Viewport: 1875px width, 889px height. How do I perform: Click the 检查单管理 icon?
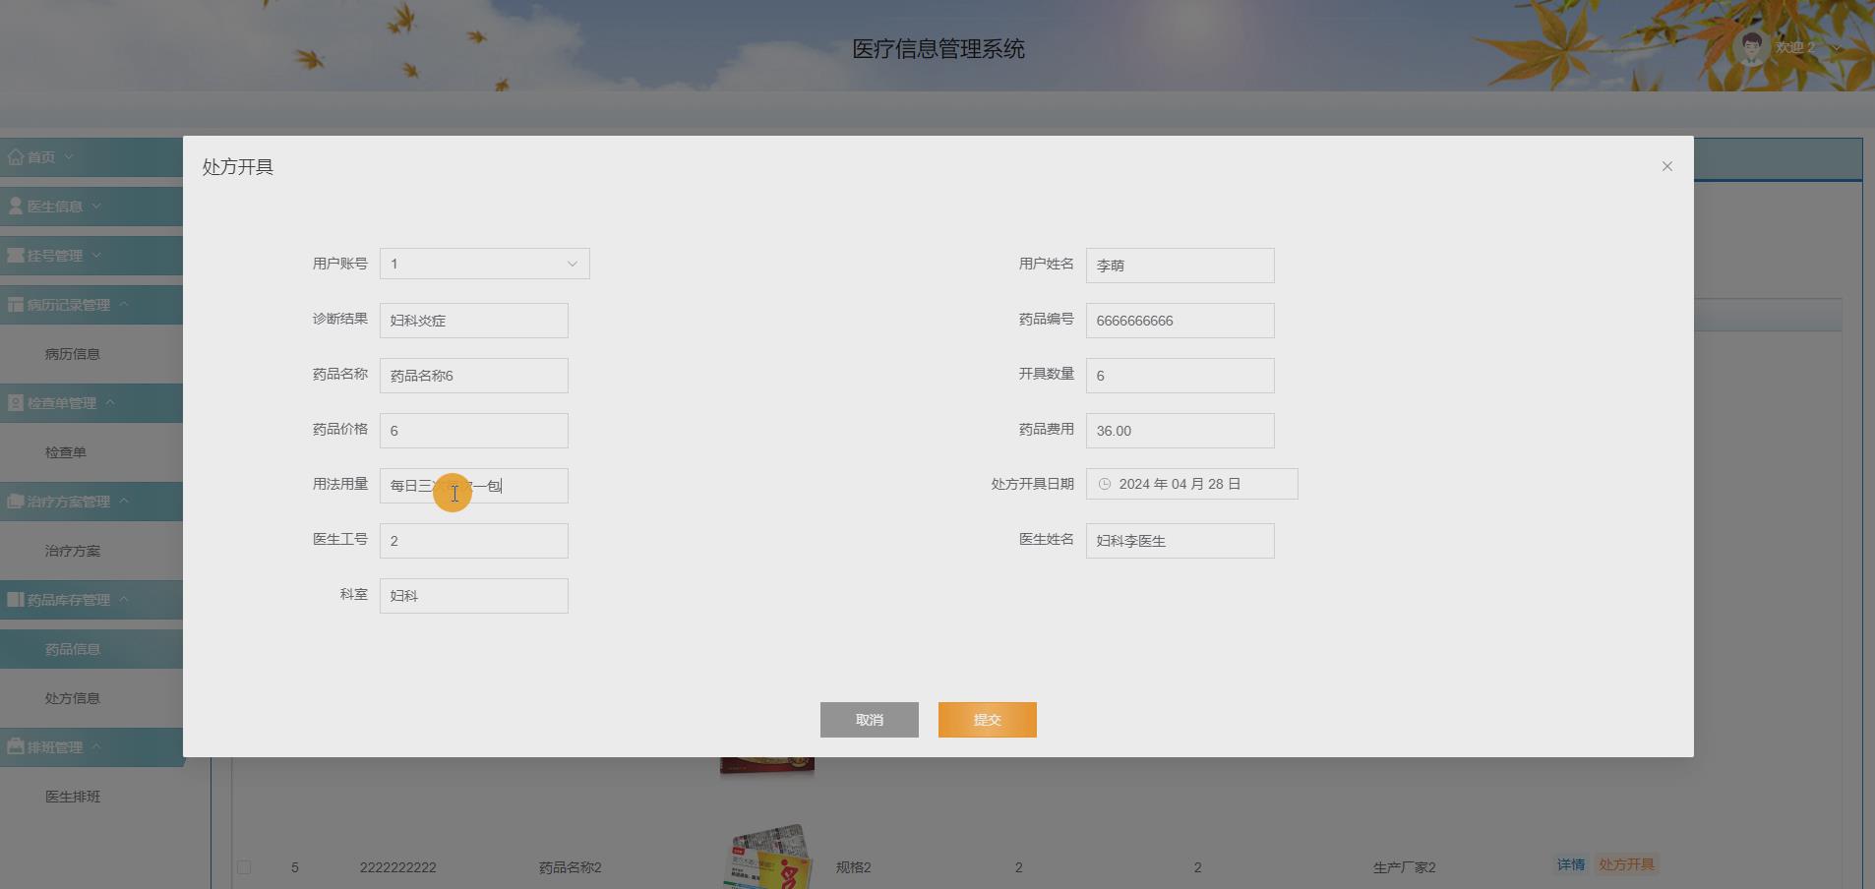[15, 403]
